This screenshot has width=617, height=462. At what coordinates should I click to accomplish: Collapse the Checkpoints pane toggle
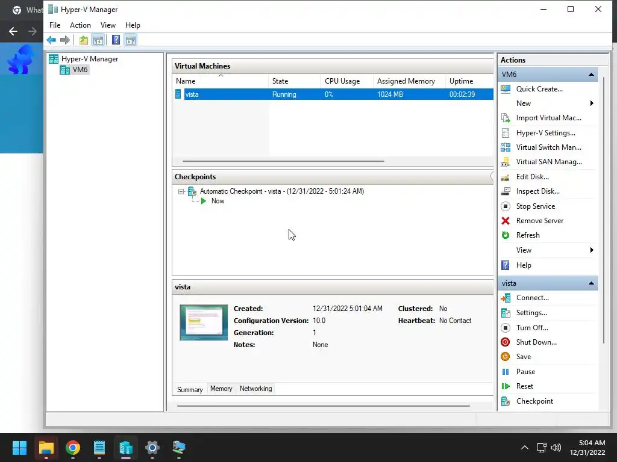[x=492, y=176]
